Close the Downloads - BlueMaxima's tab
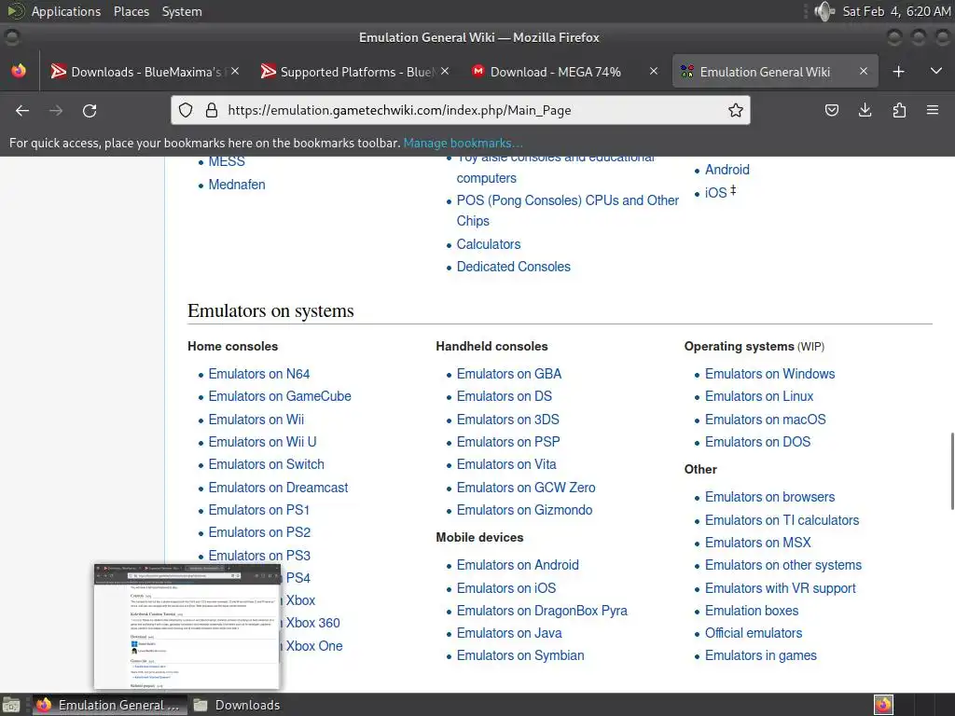 click(x=235, y=71)
